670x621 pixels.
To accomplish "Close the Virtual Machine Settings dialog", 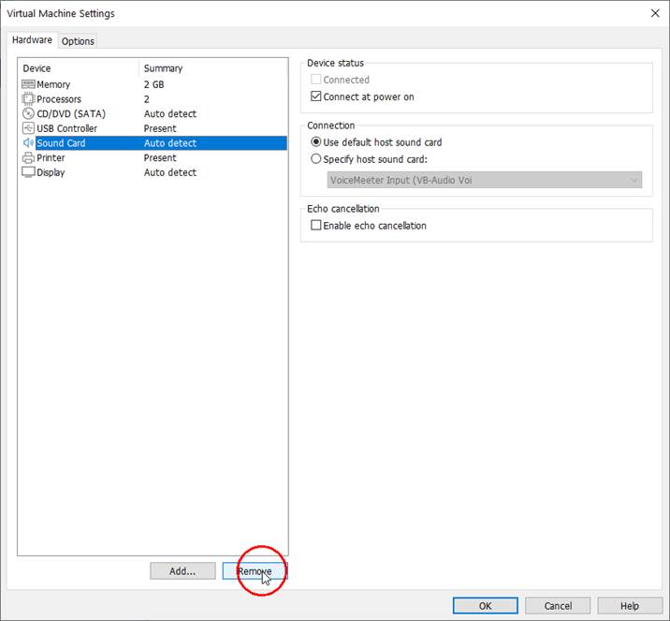I will (x=653, y=13).
